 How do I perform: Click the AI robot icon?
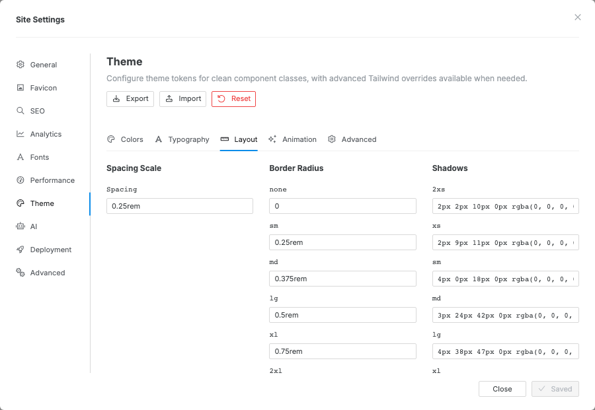(20, 226)
